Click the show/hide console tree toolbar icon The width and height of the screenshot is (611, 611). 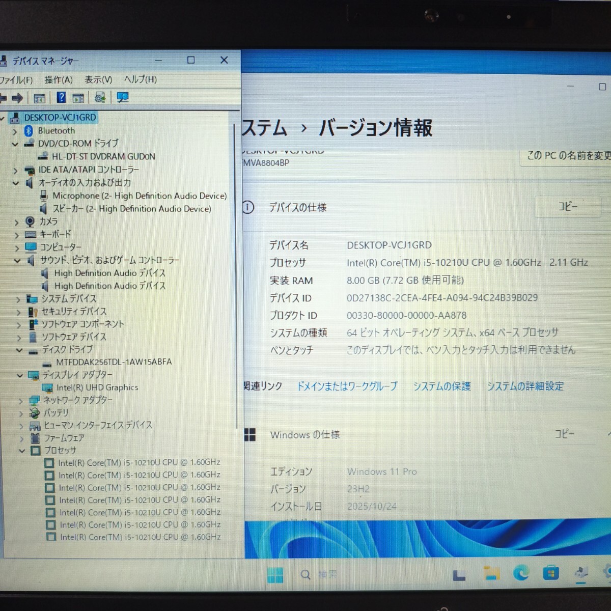(39, 98)
